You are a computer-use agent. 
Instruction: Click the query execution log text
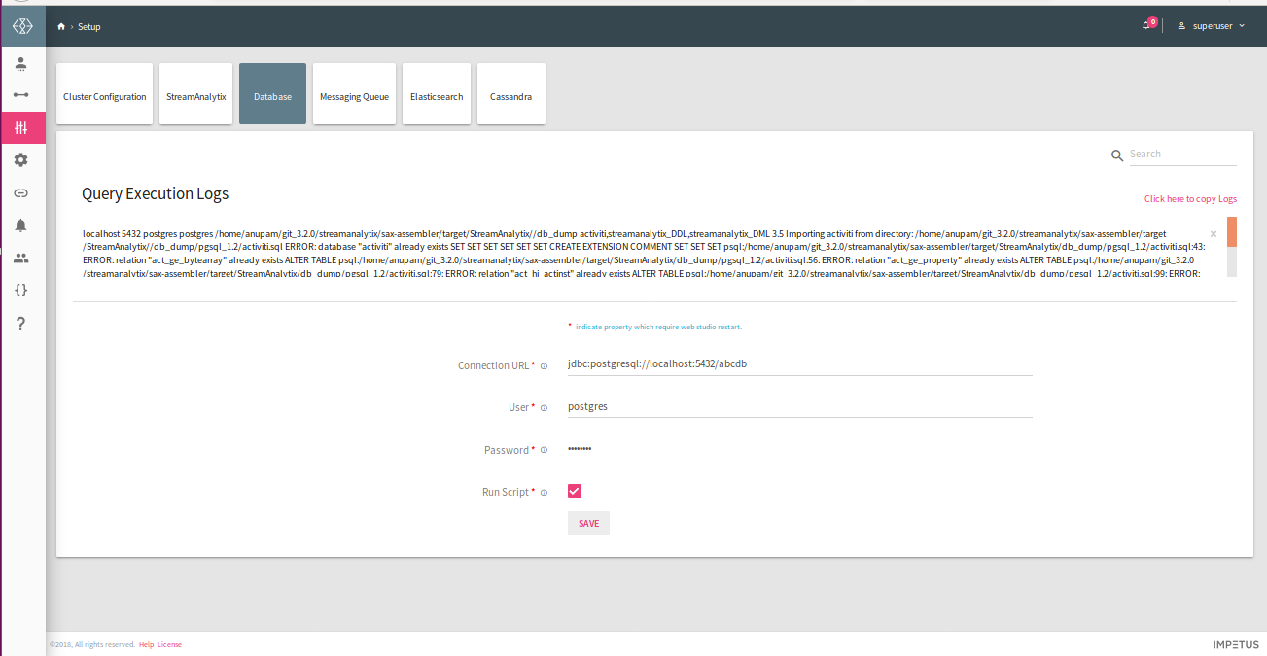coord(644,254)
